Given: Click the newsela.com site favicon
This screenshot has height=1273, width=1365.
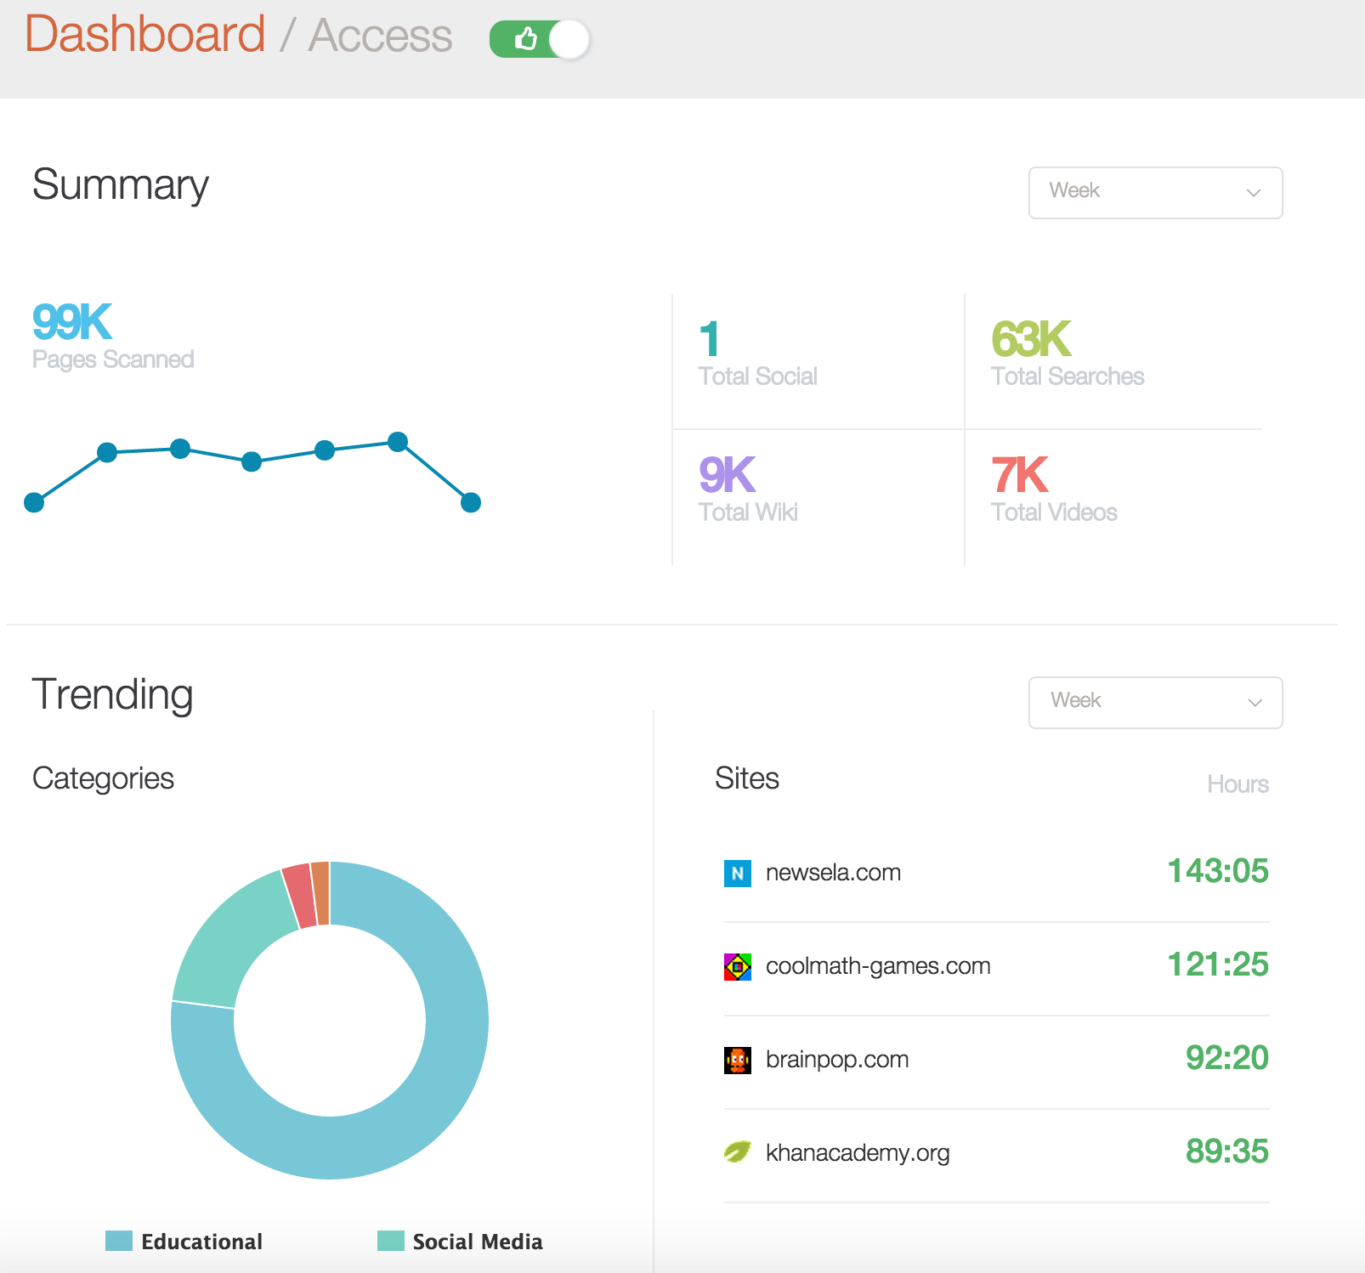Looking at the screenshot, I should click(737, 873).
